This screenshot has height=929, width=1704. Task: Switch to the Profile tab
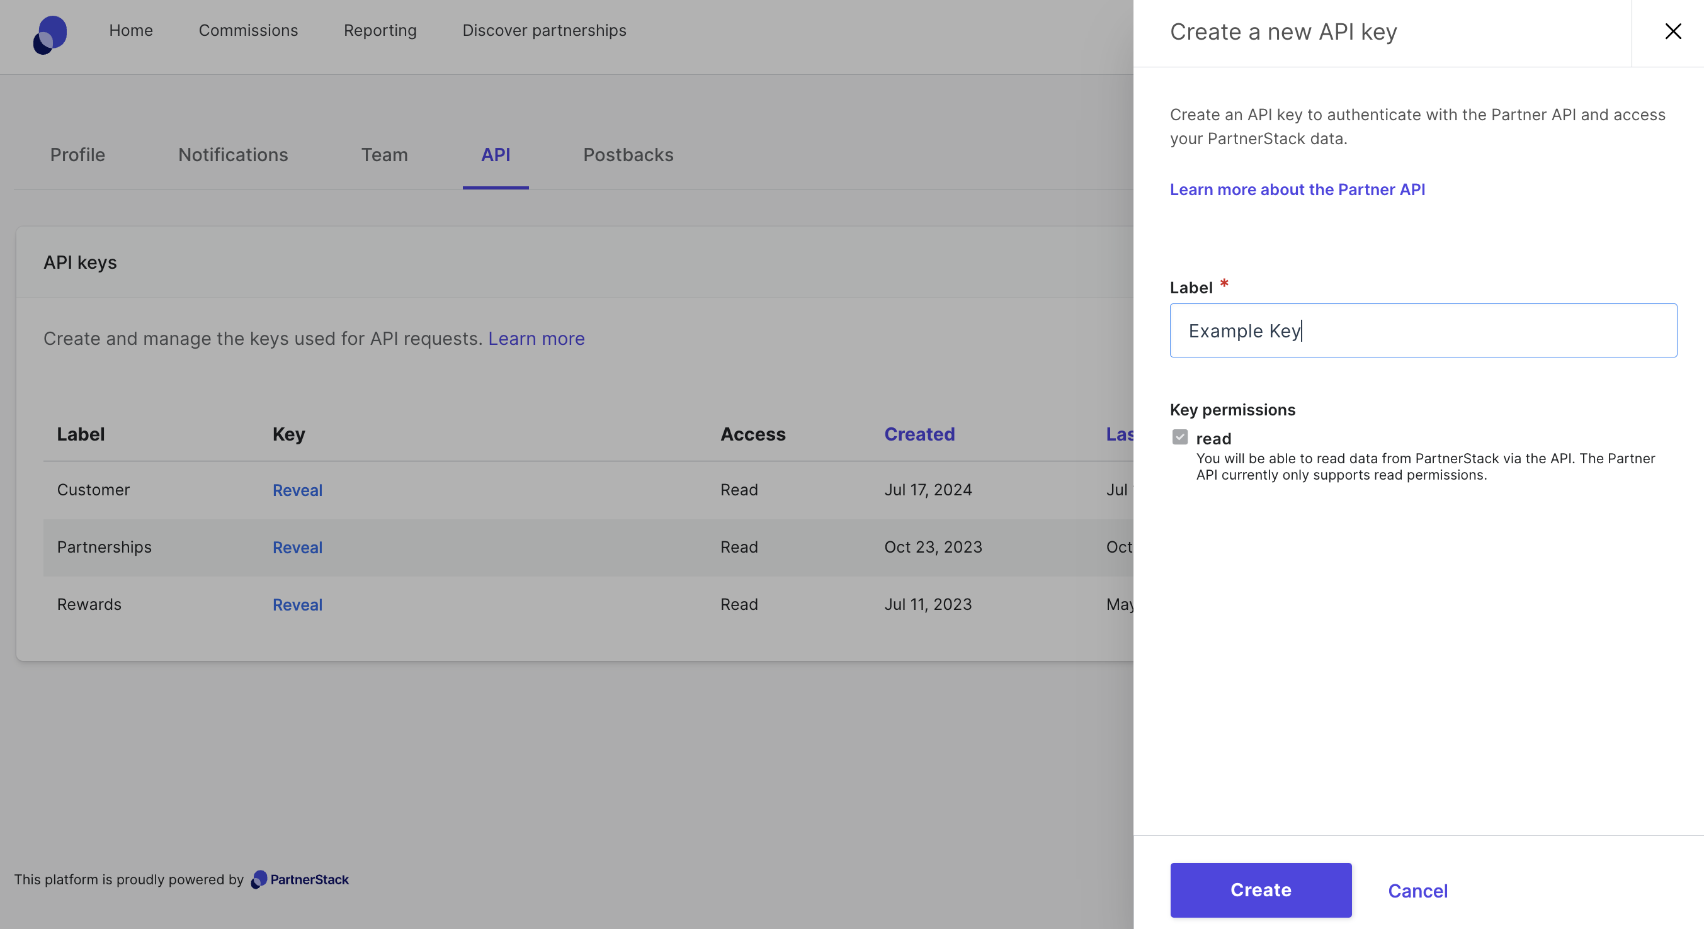pos(77,155)
